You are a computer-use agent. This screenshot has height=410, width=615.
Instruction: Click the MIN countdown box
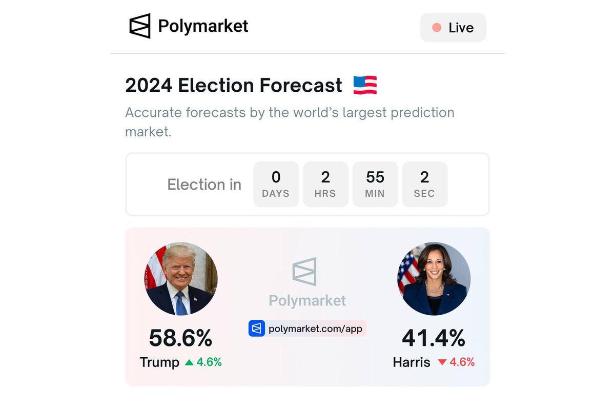point(375,184)
